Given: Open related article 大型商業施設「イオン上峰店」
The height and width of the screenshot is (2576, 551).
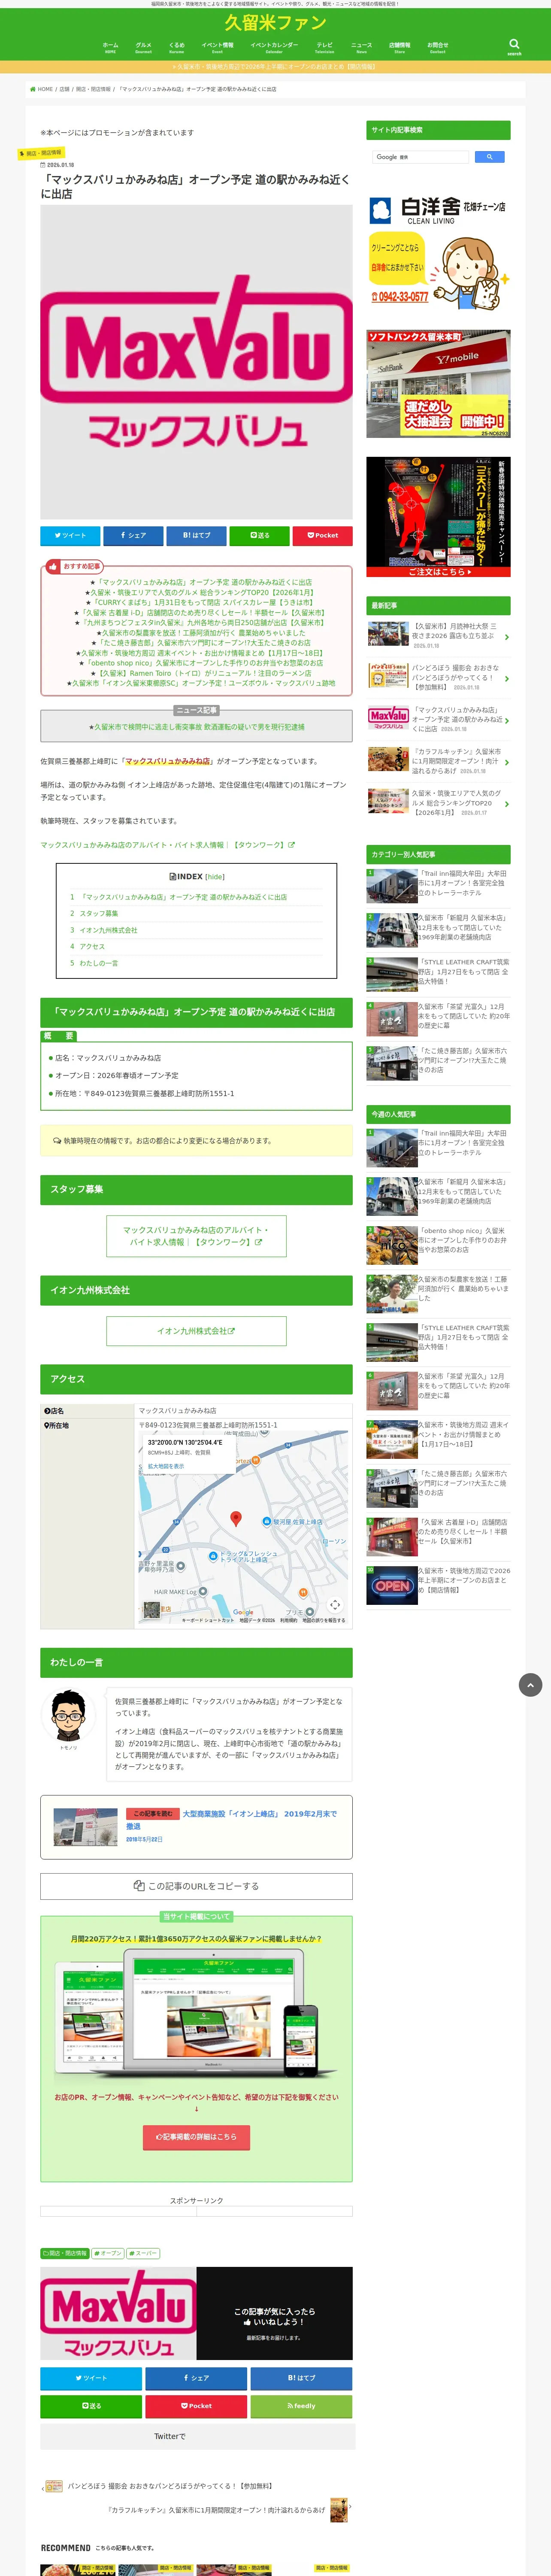Looking at the screenshot, I should (196, 1826).
